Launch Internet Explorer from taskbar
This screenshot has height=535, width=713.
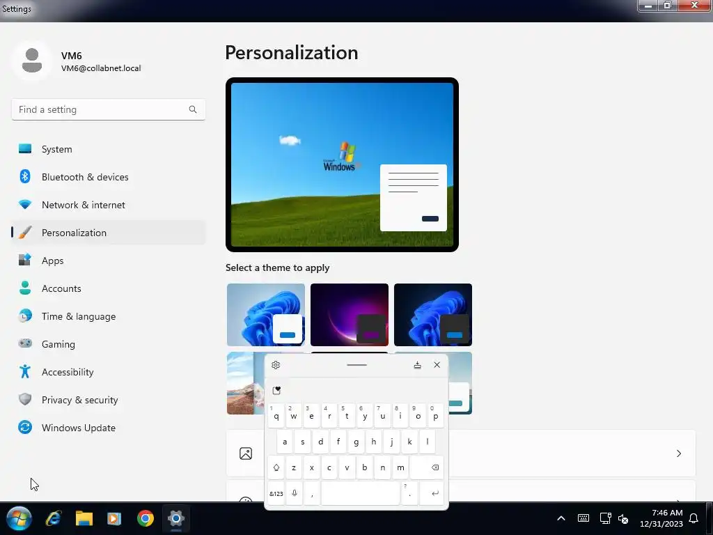[54, 518]
